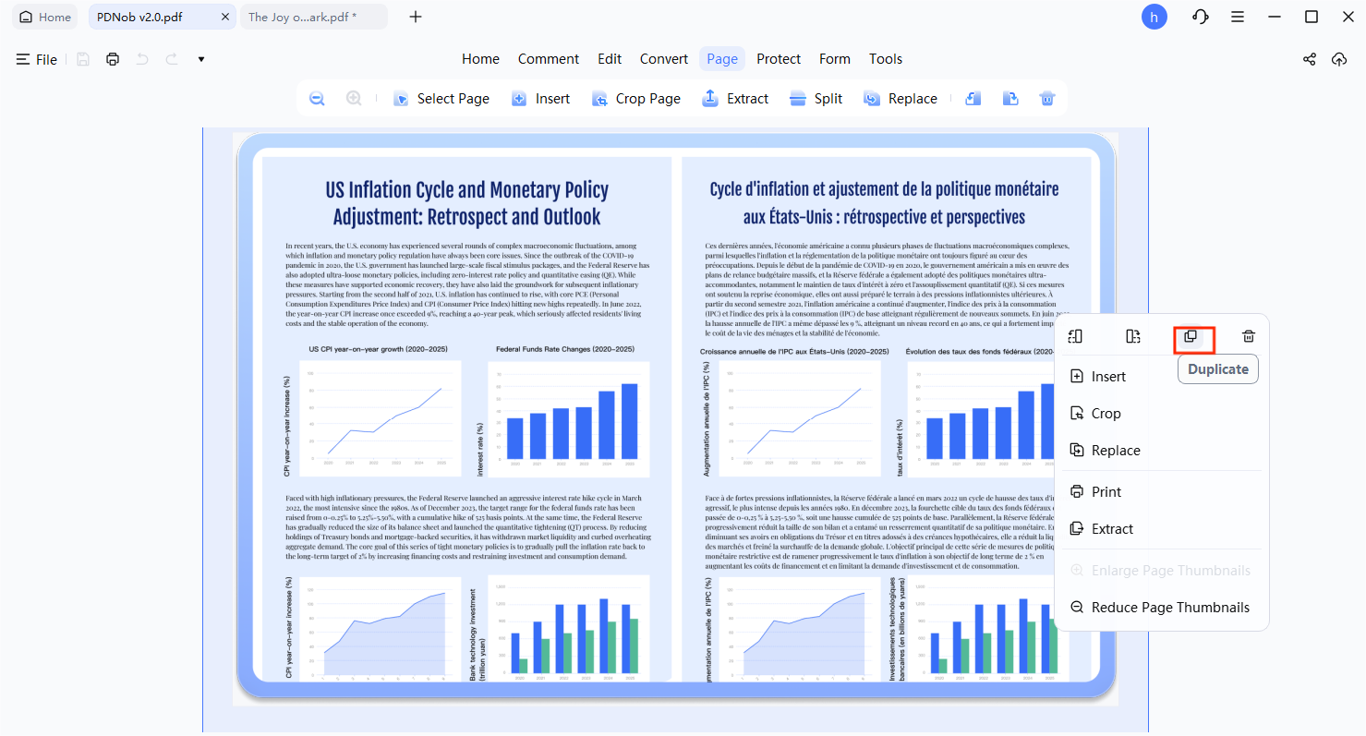Screen dimensions: 1366x736
Task: Select the Split tool
Action: [816, 98]
